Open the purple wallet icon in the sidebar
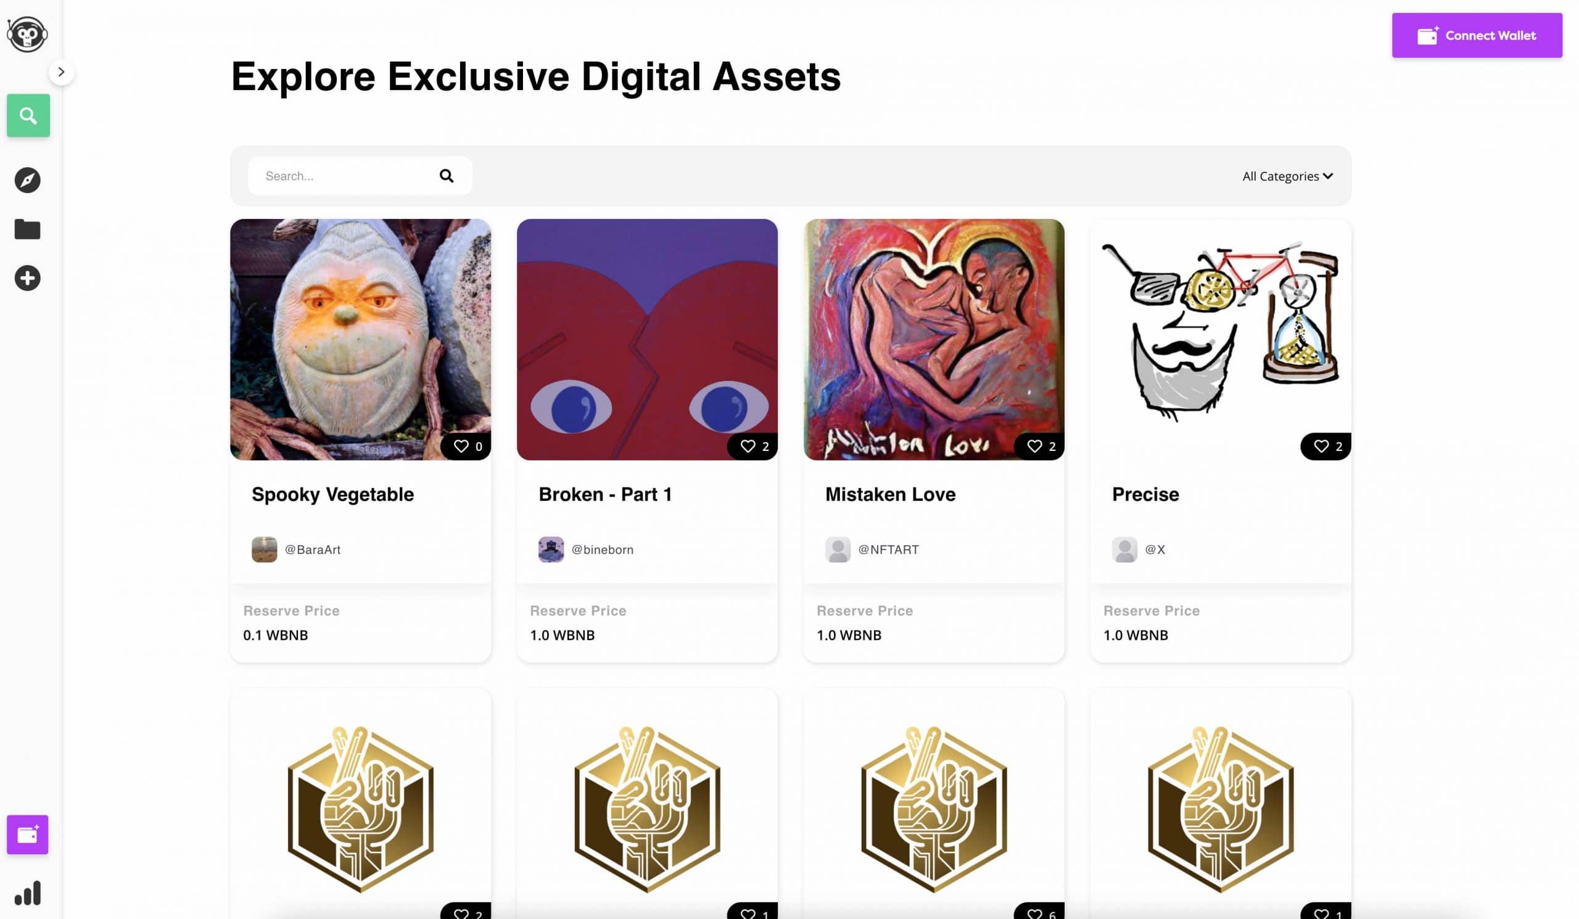The width and height of the screenshot is (1579, 919). 28,835
